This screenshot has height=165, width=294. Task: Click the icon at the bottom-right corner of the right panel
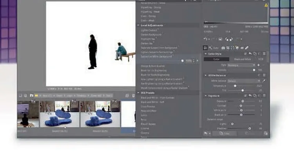coord(266,133)
